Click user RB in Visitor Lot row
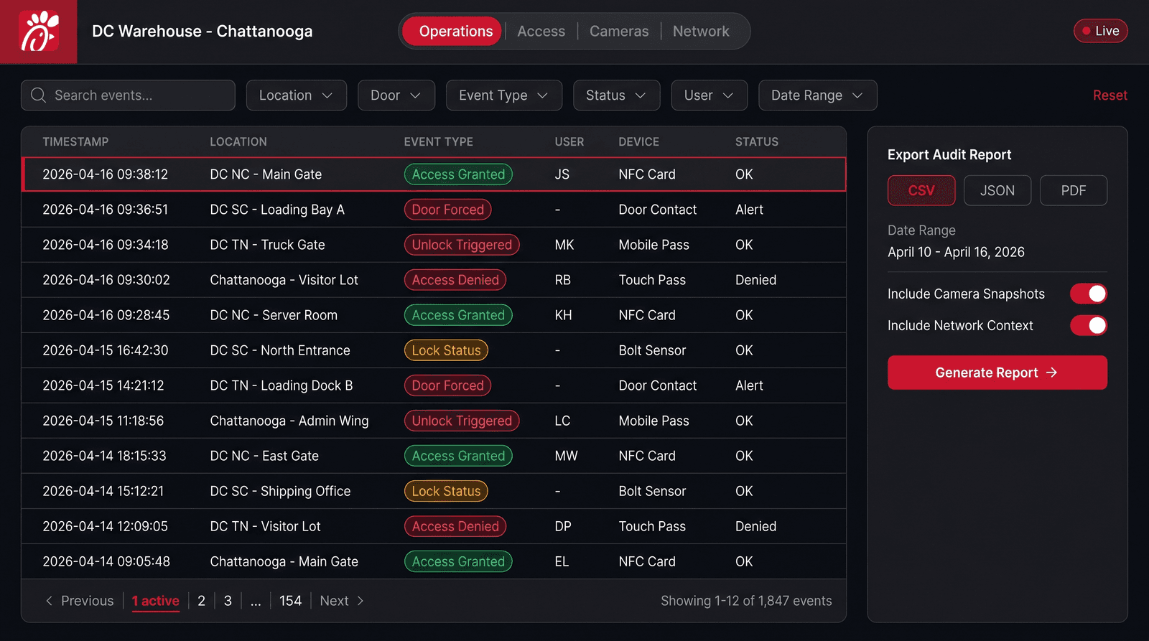 562,280
